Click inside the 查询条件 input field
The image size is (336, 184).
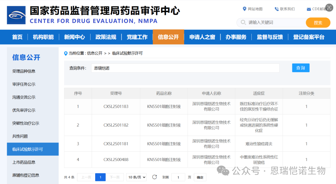tap(185, 68)
